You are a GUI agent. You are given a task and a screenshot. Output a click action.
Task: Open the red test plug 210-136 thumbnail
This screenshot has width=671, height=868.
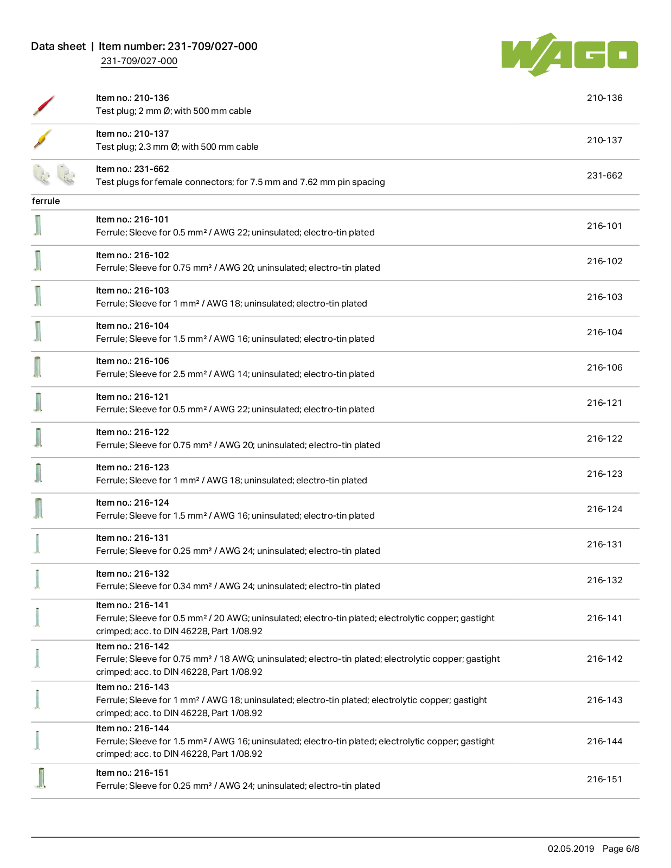click(44, 105)
